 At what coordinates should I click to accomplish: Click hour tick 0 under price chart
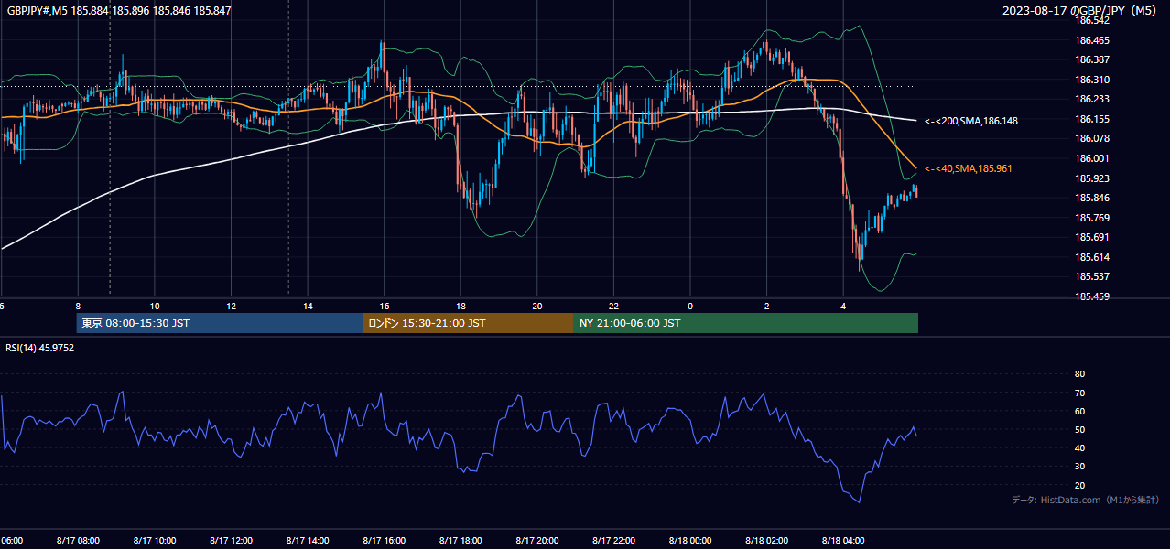pos(690,306)
